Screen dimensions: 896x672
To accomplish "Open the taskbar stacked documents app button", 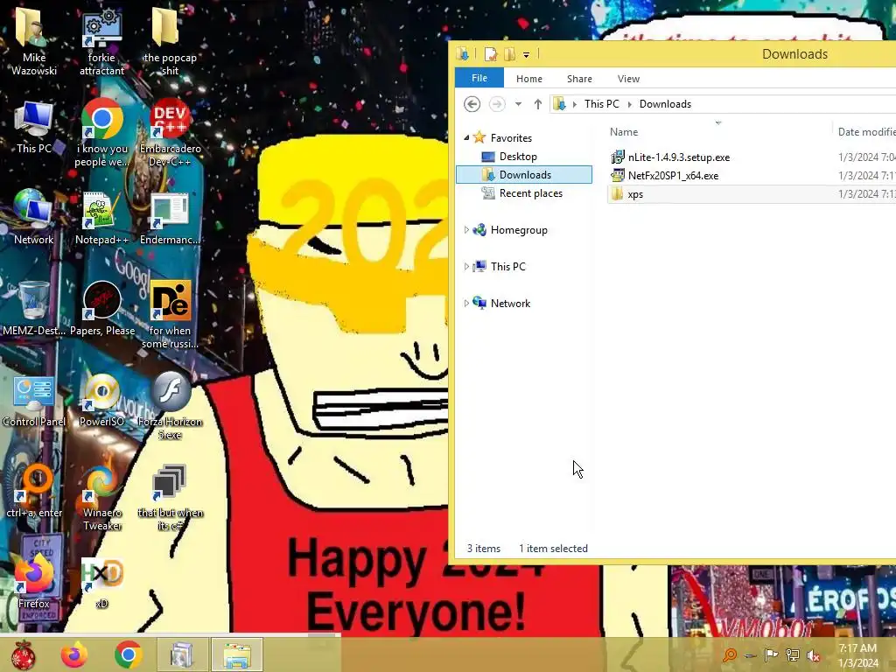I will [182, 654].
